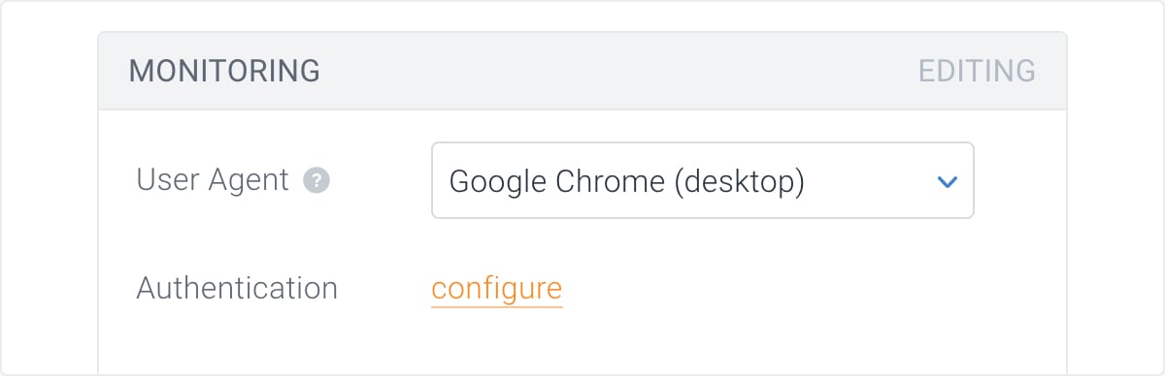Click the EDITING status label
This screenshot has height=376, width=1165.
click(x=977, y=71)
